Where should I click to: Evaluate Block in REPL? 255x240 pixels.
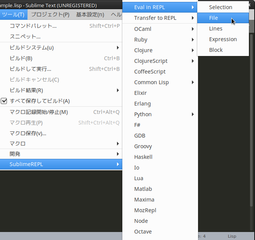click(x=223, y=50)
